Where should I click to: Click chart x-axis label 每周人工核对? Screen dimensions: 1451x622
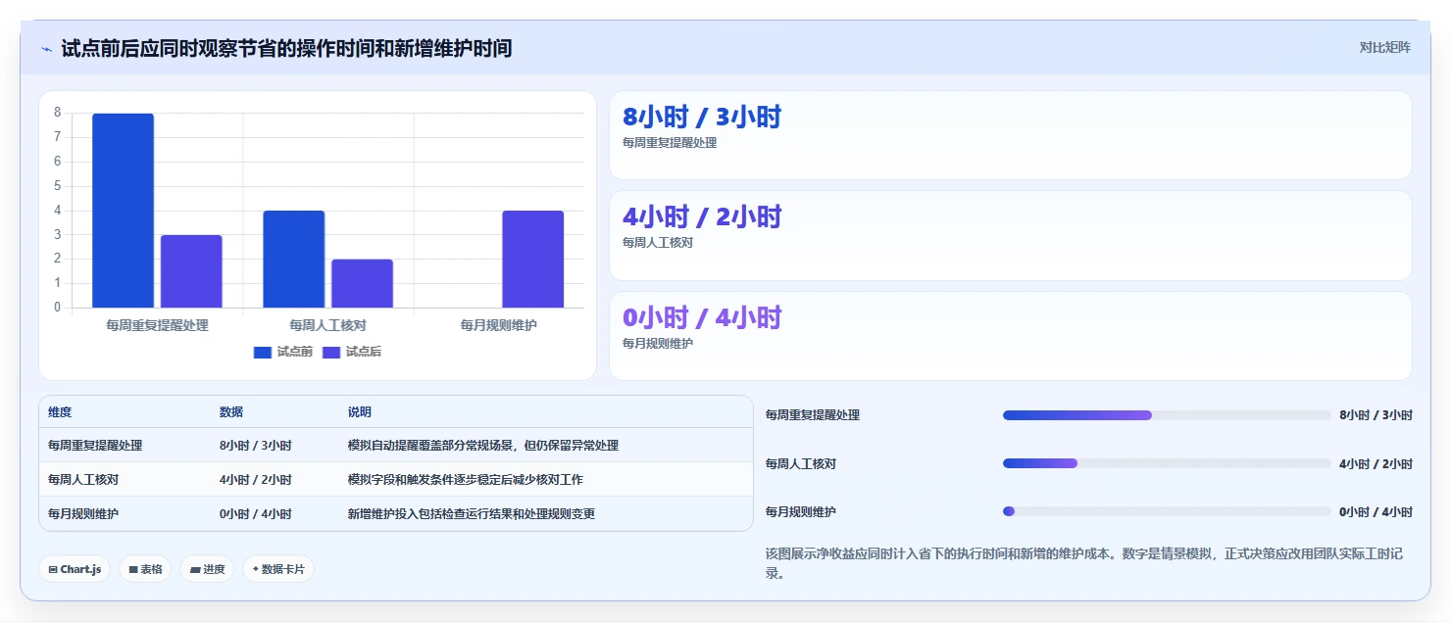coord(327,325)
